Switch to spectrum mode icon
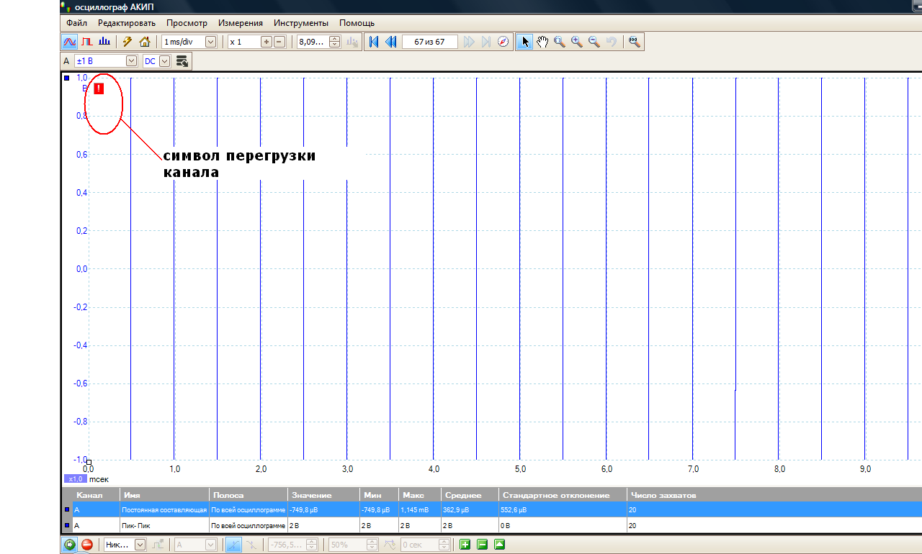 104,42
